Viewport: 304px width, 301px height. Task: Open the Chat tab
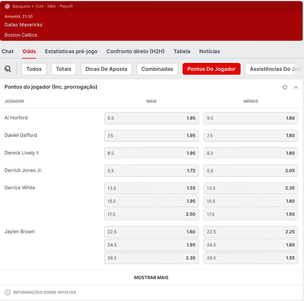(7, 51)
